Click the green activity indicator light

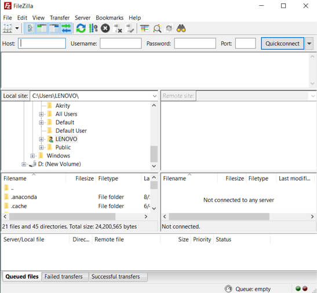point(298,288)
